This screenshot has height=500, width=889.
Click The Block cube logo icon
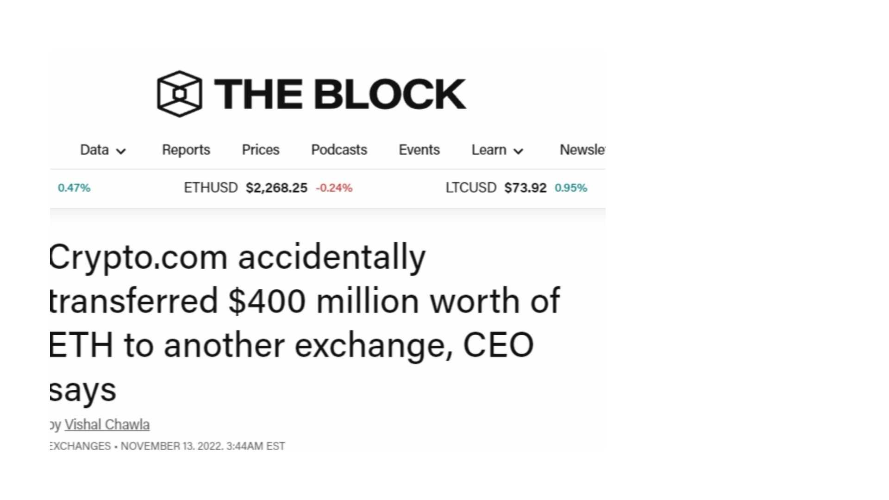point(180,94)
